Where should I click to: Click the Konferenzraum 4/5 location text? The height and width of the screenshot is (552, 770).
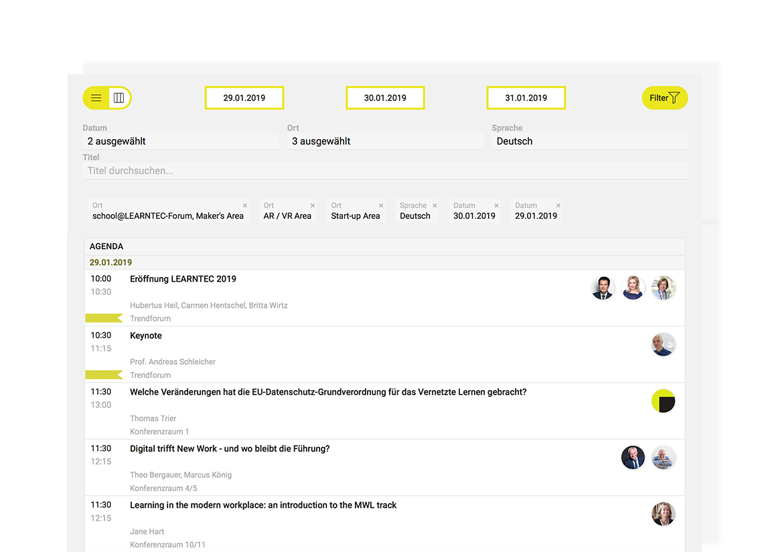[163, 488]
